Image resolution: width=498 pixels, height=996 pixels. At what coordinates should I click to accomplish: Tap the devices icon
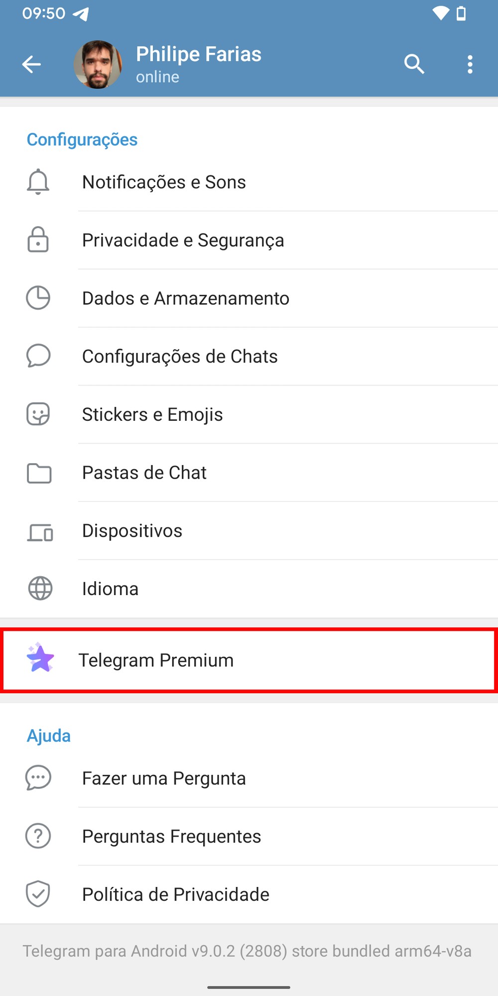[40, 532]
